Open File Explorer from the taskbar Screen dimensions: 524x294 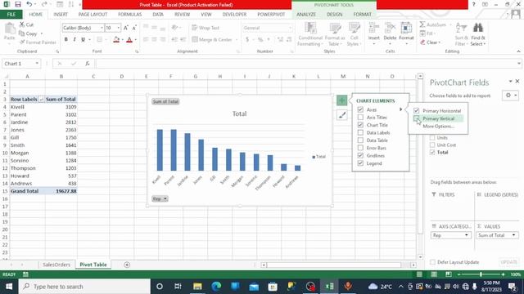click(197, 287)
